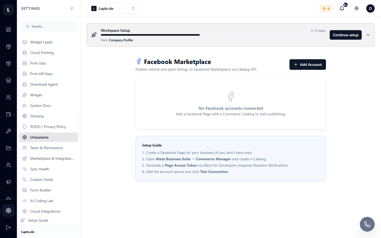Image resolution: width=381 pixels, height=238 pixels.
Task: Go to Custom Fields
Action: pyautogui.click(x=48, y=180)
